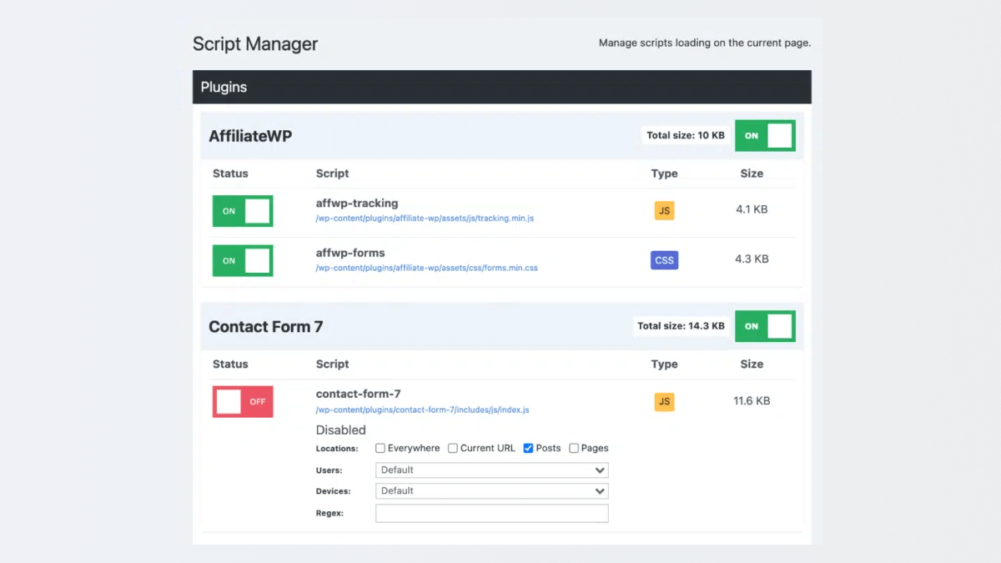The height and width of the screenshot is (563, 1001).
Task: Click into the Regex input field
Action: pos(492,513)
